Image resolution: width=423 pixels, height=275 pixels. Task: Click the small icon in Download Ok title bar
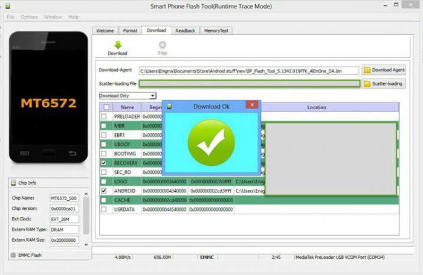pyautogui.click(x=170, y=106)
